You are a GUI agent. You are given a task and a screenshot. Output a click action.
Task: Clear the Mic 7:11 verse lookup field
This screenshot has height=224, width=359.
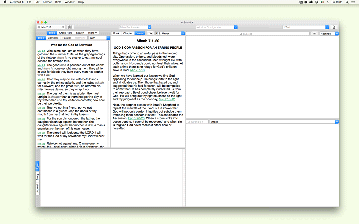63,27
